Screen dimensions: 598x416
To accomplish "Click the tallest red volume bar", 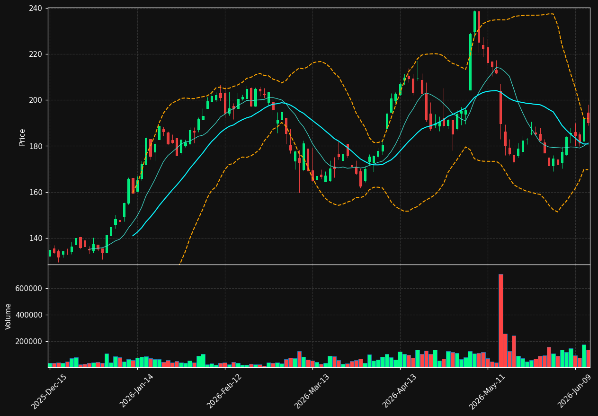I will coord(501,320).
